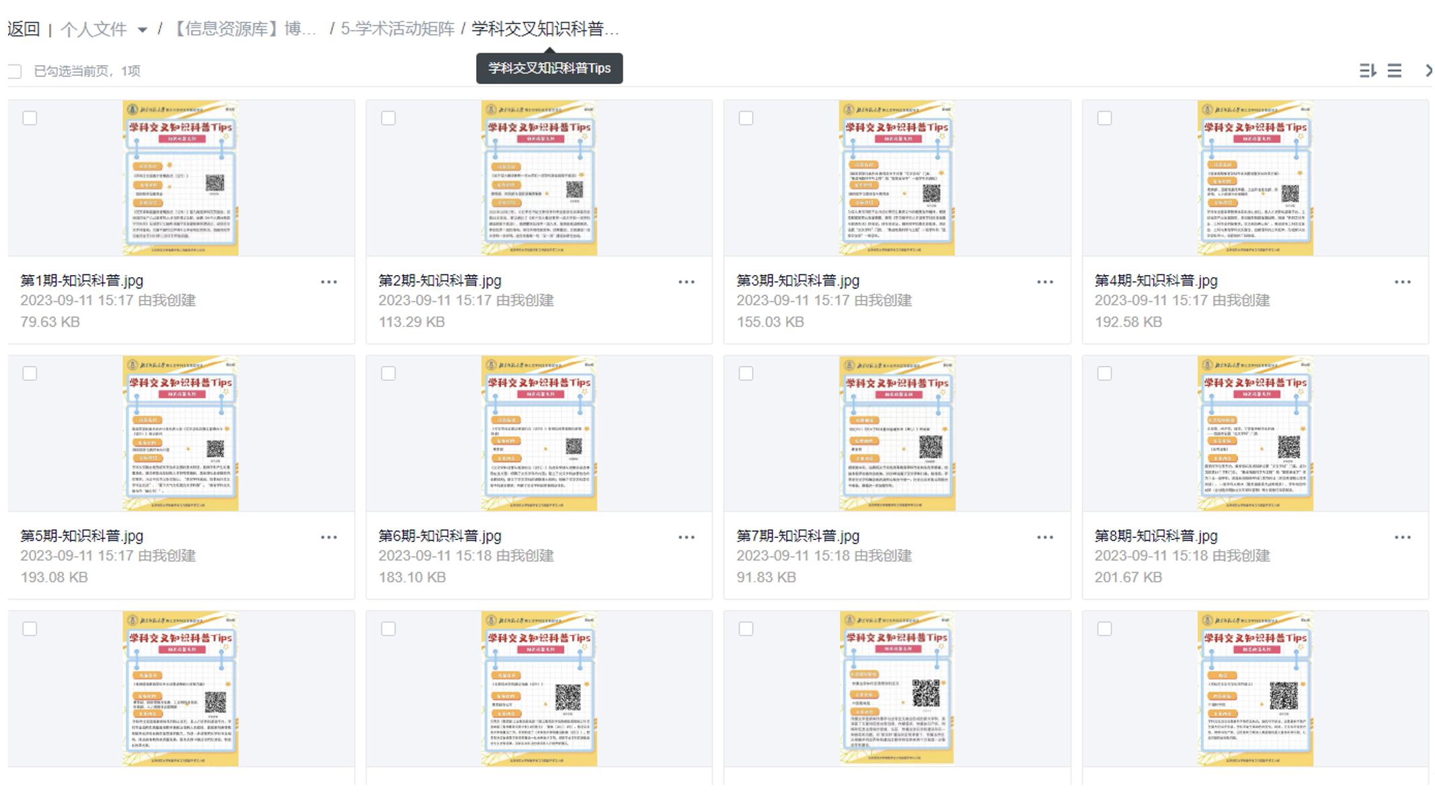This screenshot has width=1435, height=799.
Task: Click the 返回 back button
Action: pos(24,29)
